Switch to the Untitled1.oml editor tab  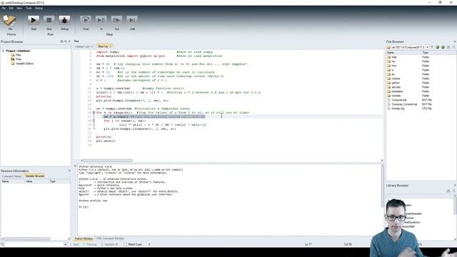(x=82, y=46)
